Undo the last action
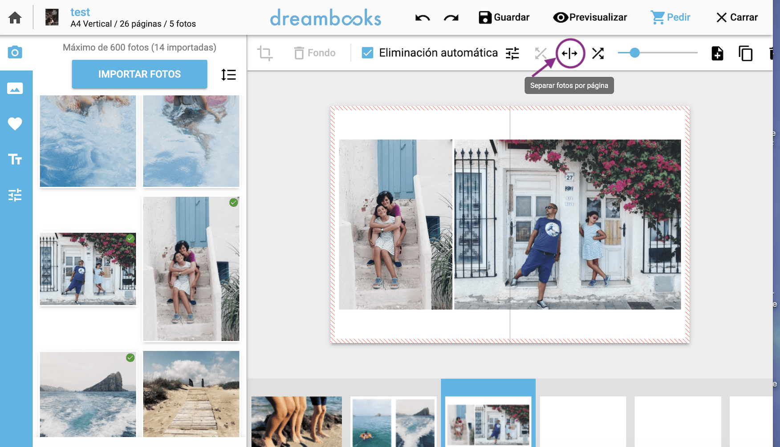 [422, 18]
